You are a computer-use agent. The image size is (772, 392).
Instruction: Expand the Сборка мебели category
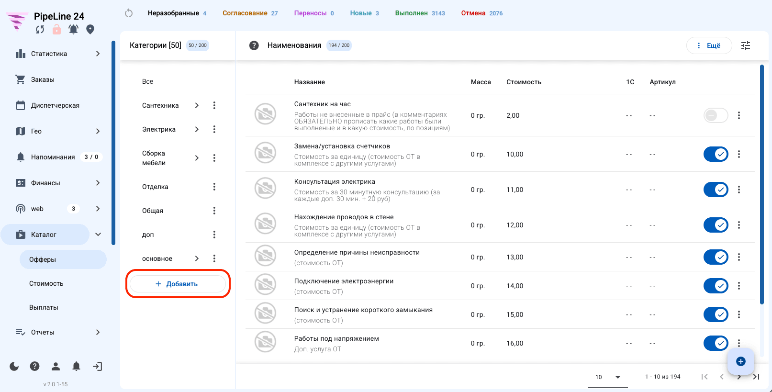[197, 158]
